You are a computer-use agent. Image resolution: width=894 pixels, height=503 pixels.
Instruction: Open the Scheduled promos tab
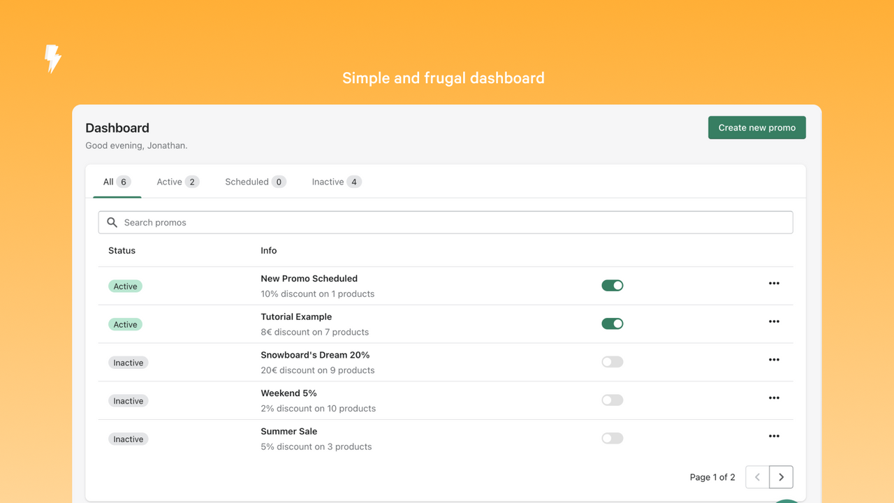tap(255, 181)
